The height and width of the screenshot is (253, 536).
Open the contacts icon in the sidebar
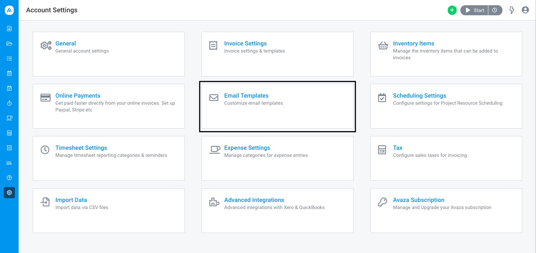[9, 29]
